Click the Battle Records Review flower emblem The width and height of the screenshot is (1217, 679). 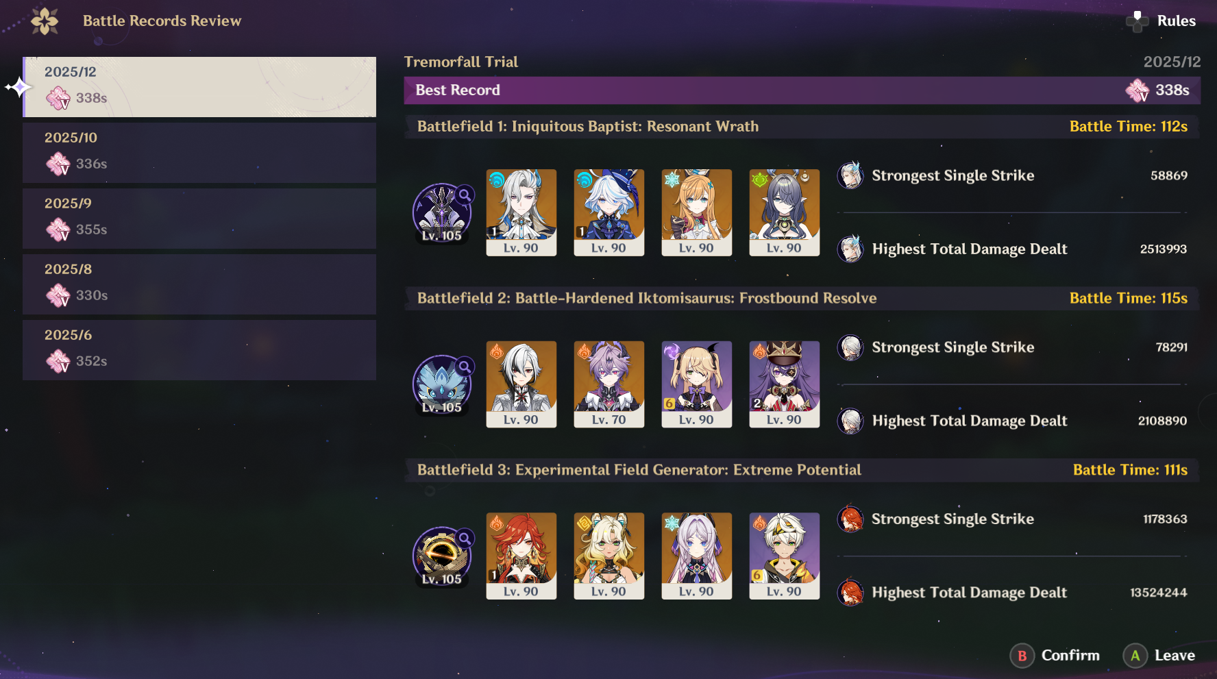tap(45, 21)
